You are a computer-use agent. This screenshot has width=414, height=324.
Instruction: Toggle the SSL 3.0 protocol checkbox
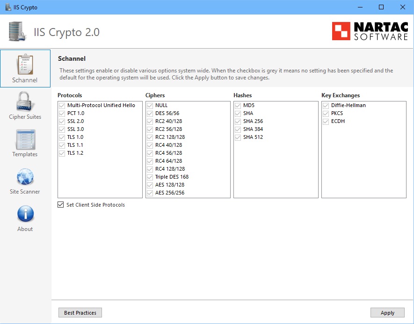click(x=62, y=130)
